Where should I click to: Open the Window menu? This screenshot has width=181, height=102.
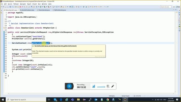[44, 4]
